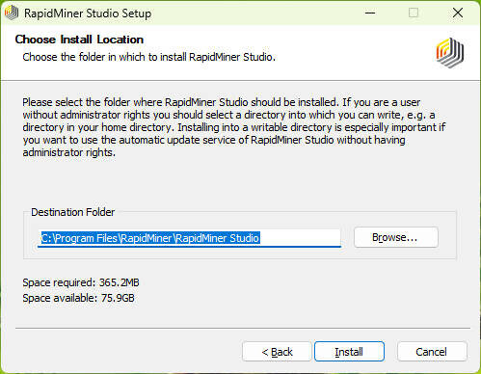Click the RapidMiner title bar icon
Image resolution: width=481 pixels, height=374 pixels.
point(12,13)
